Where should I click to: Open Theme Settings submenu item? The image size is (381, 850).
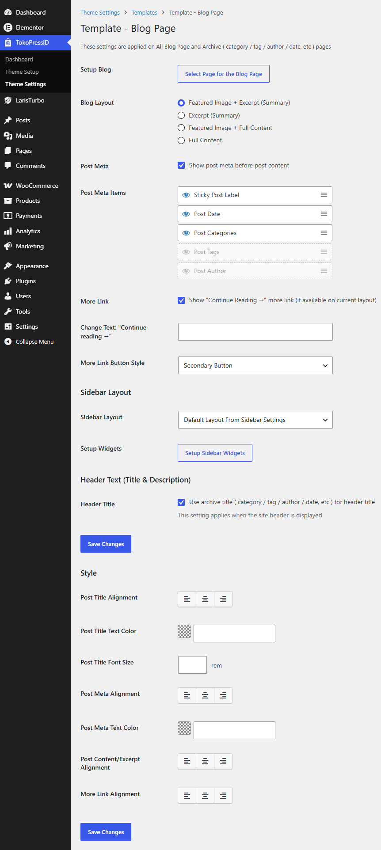click(26, 84)
